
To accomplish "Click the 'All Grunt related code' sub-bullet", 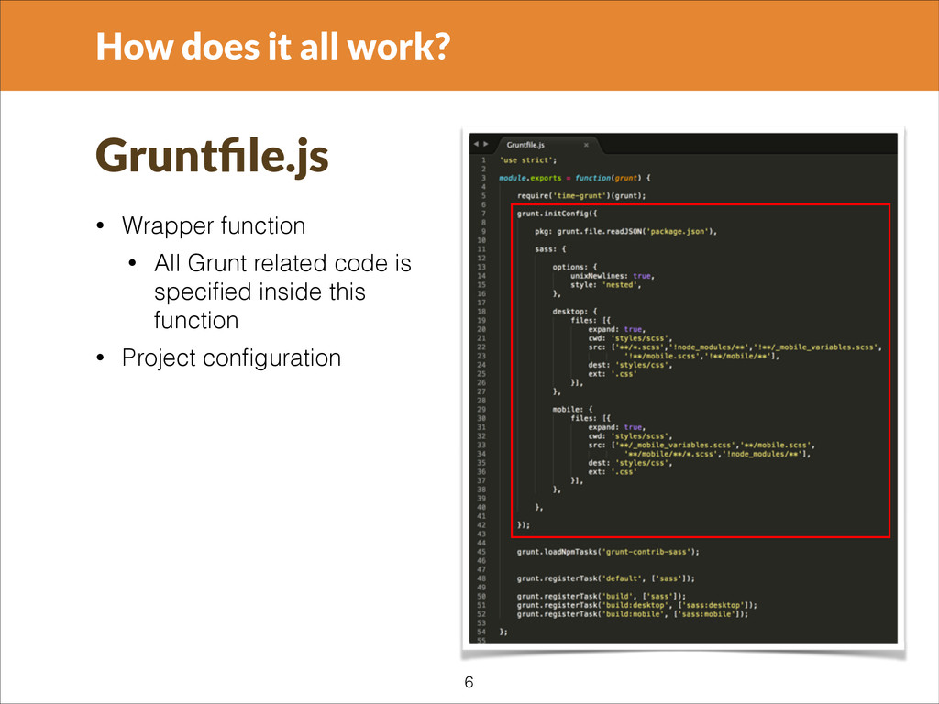I will tap(282, 291).
